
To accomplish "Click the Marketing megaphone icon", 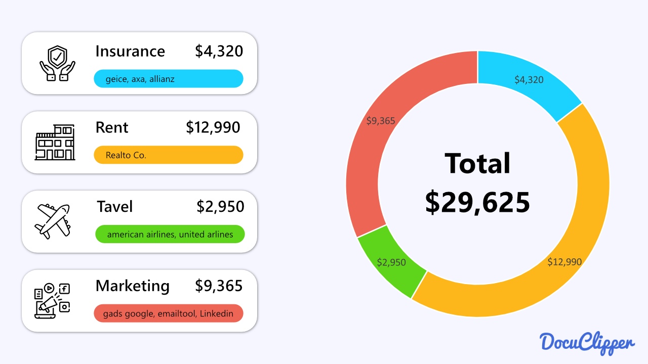I will click(52, 301).
